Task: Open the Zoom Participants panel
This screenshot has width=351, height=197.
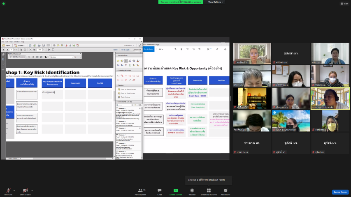Action: pos(140,191)
